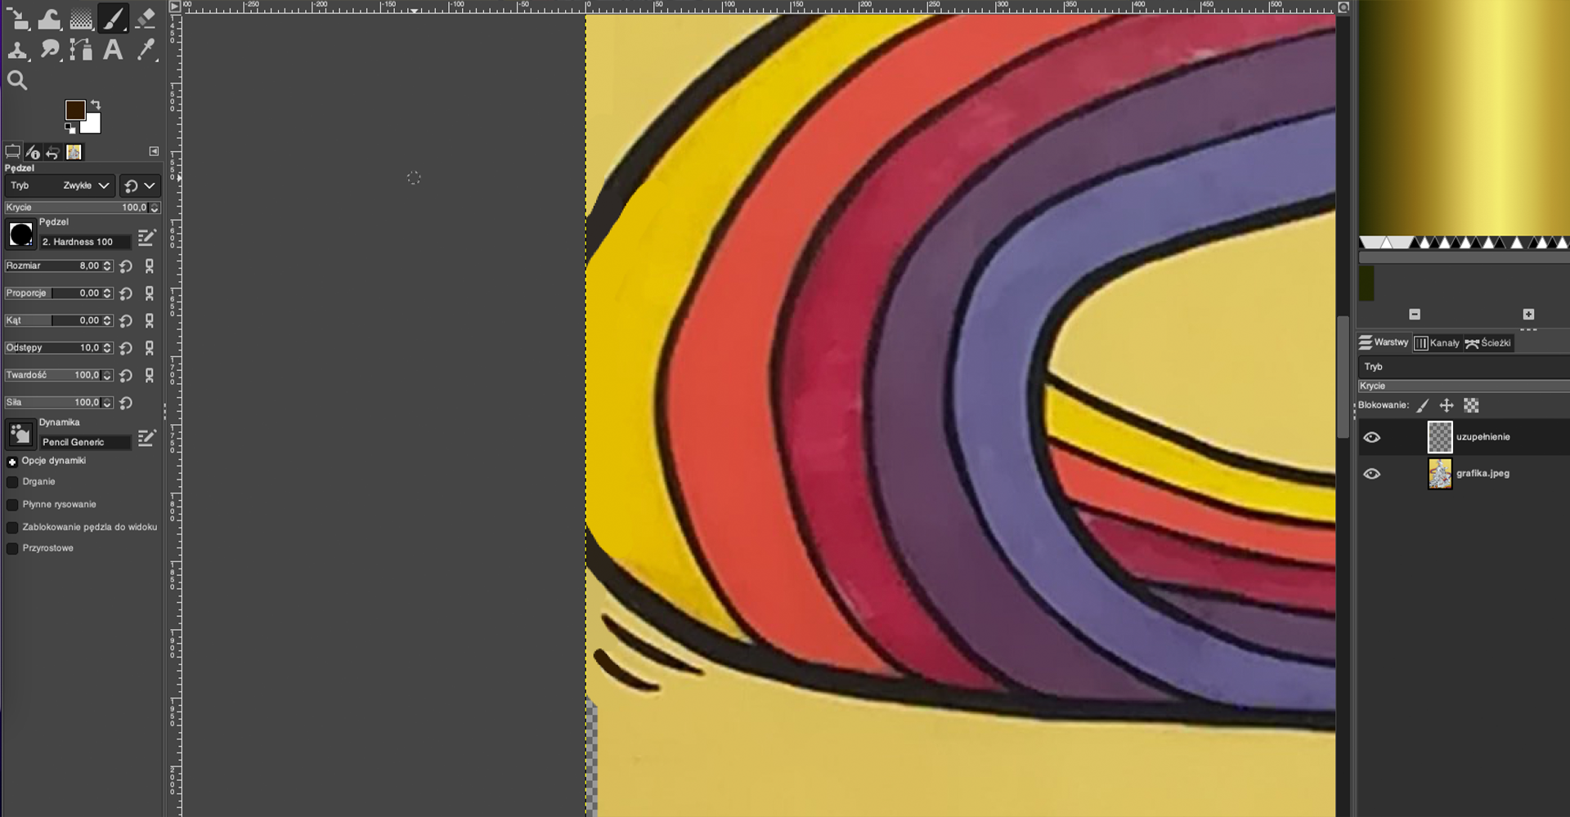Select the Paintbrush tool
The image size is (1570, 817).
tap(113, 18)
